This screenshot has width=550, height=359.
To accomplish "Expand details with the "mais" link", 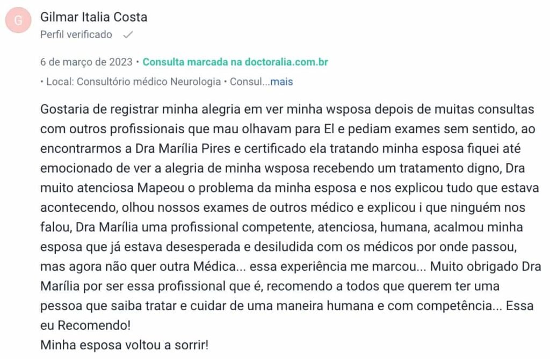I will point(282,82).
